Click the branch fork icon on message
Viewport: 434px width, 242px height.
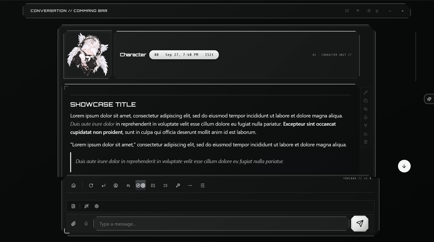coord(366,125)
